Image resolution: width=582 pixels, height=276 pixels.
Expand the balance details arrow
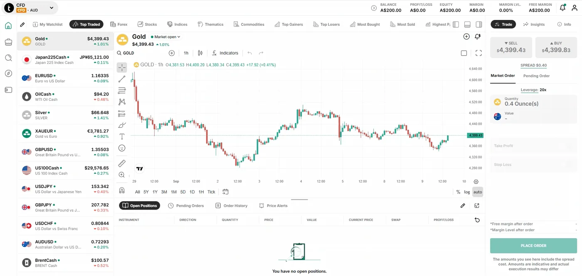(x=374, y=8)
